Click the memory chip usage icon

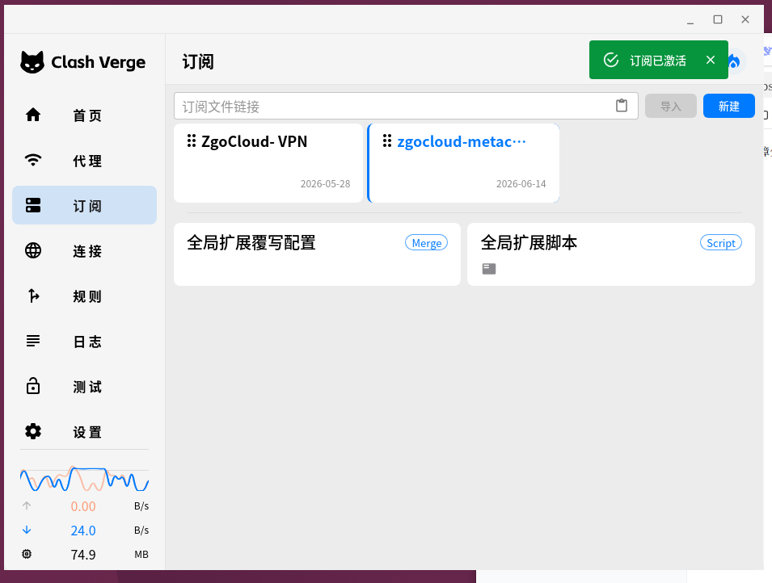click(27, 554)
